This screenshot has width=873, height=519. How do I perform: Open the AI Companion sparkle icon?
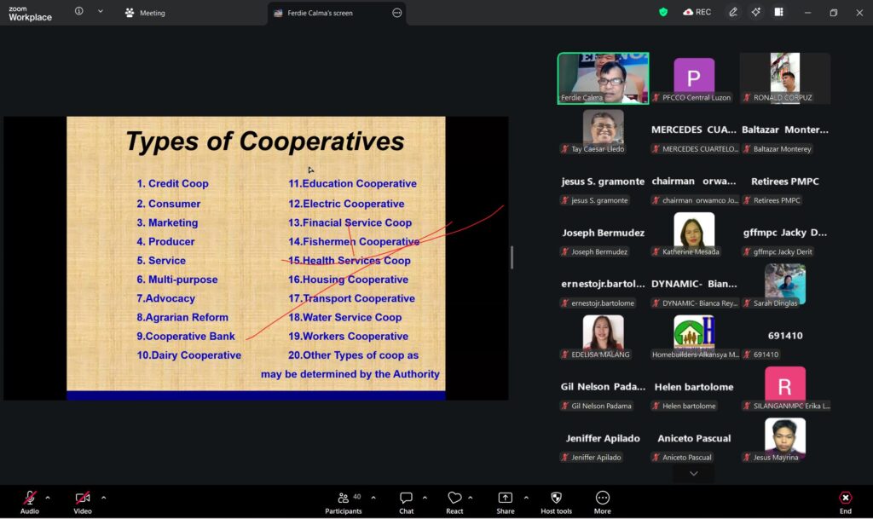click(755, 12)
